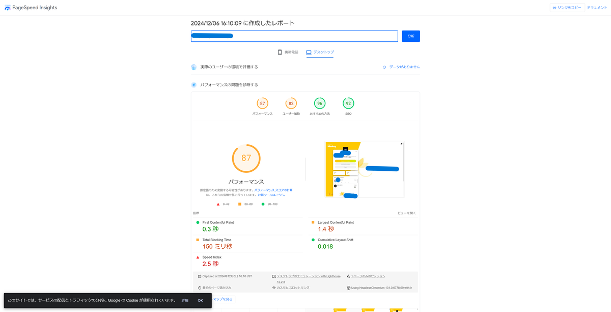Open 詳細 on the cookie notice
611x312 pixels.
click(x=185, y=300)
